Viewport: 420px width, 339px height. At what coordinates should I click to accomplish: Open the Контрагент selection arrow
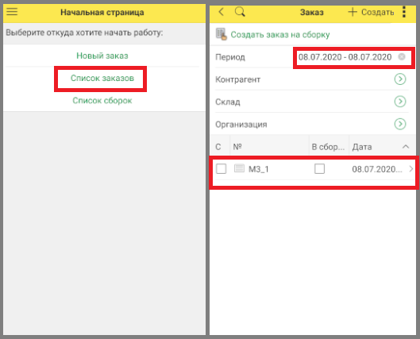(400, 79)
